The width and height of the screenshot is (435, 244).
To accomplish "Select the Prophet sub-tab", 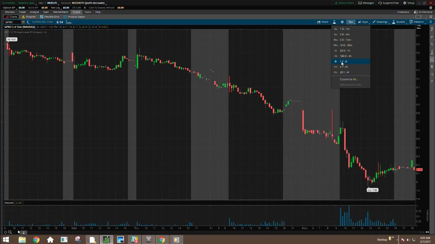I will [29, 17].
